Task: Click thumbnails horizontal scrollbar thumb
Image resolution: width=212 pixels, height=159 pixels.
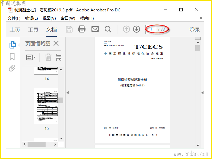Action: pos(37,144)
